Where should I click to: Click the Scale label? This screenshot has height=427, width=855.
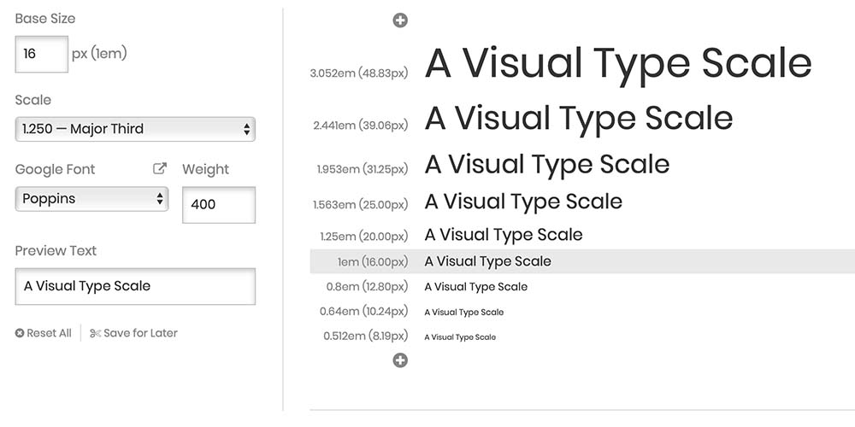(x=33, y=100)
